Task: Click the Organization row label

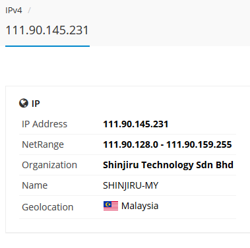Action: click(49, 165)
